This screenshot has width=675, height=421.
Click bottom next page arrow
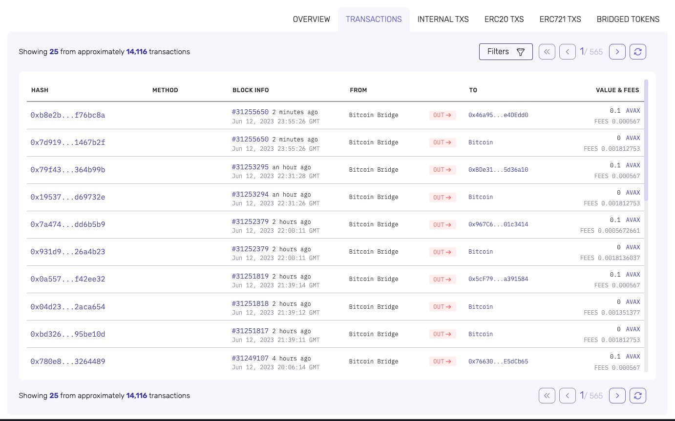[617, 396]
